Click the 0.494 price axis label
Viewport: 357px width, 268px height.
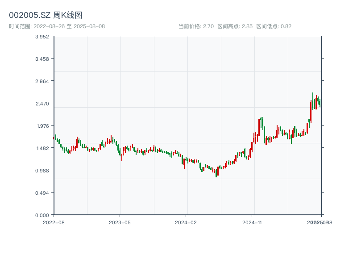coord(42,193)
